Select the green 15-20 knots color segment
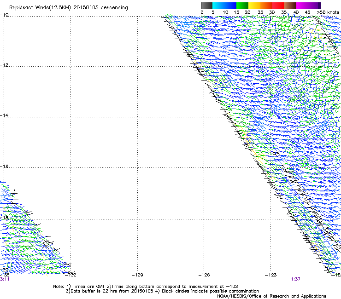Image resolution: width=341 pixels, height=299 pixels. pos(242,6)
